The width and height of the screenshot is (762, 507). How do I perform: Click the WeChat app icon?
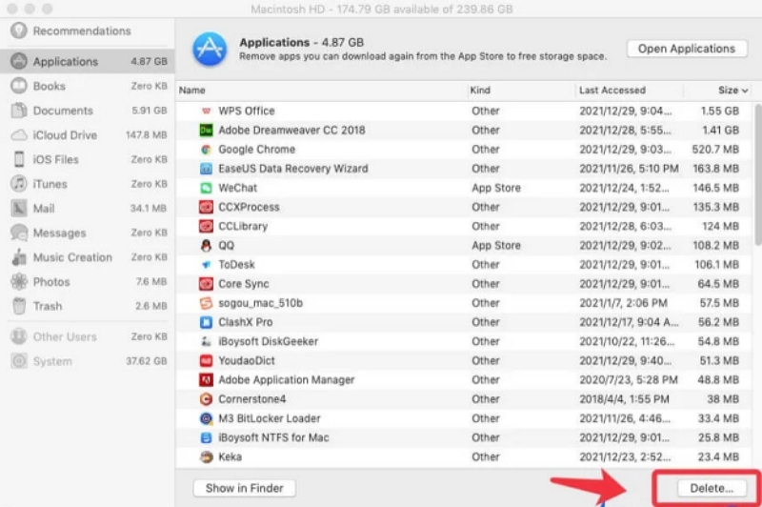point(206,188)
